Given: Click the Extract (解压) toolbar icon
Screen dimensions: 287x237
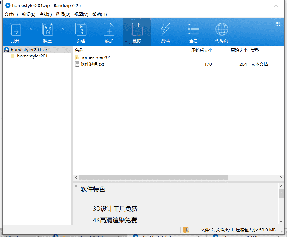Looking at the screenshot, I should click(47, 29).
